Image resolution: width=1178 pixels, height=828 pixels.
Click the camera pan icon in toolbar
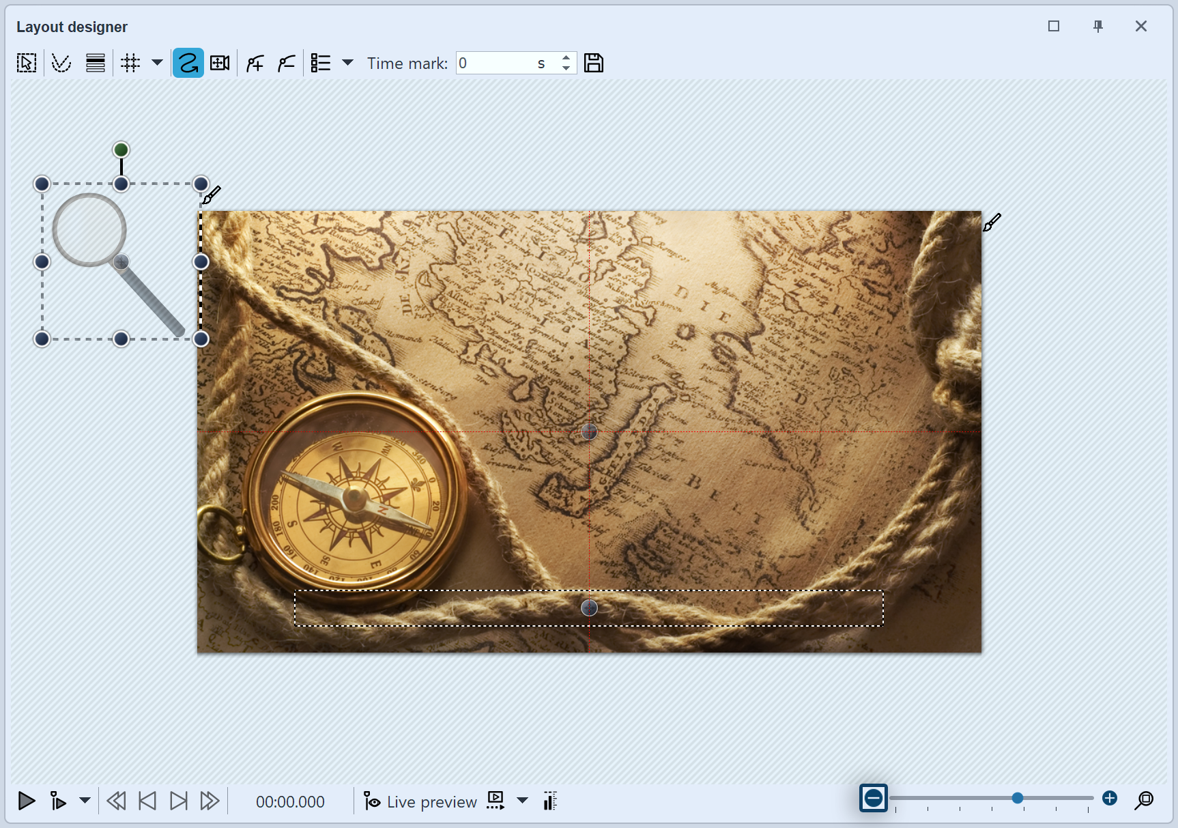click(220, 63)
